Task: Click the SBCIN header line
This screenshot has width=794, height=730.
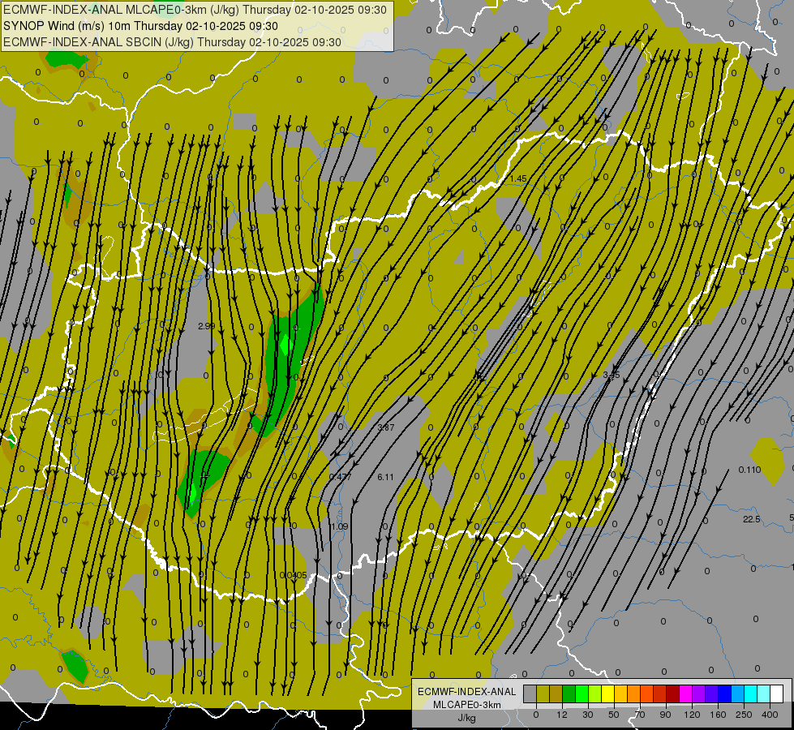Action: pos(172,42)
